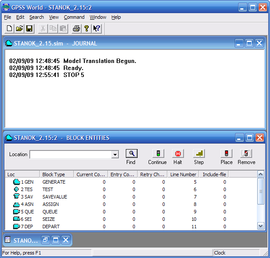Click the GPSS World application icon
Image resolution: width=270 pixels, height=258 pixels.
[x=6, y=7]
